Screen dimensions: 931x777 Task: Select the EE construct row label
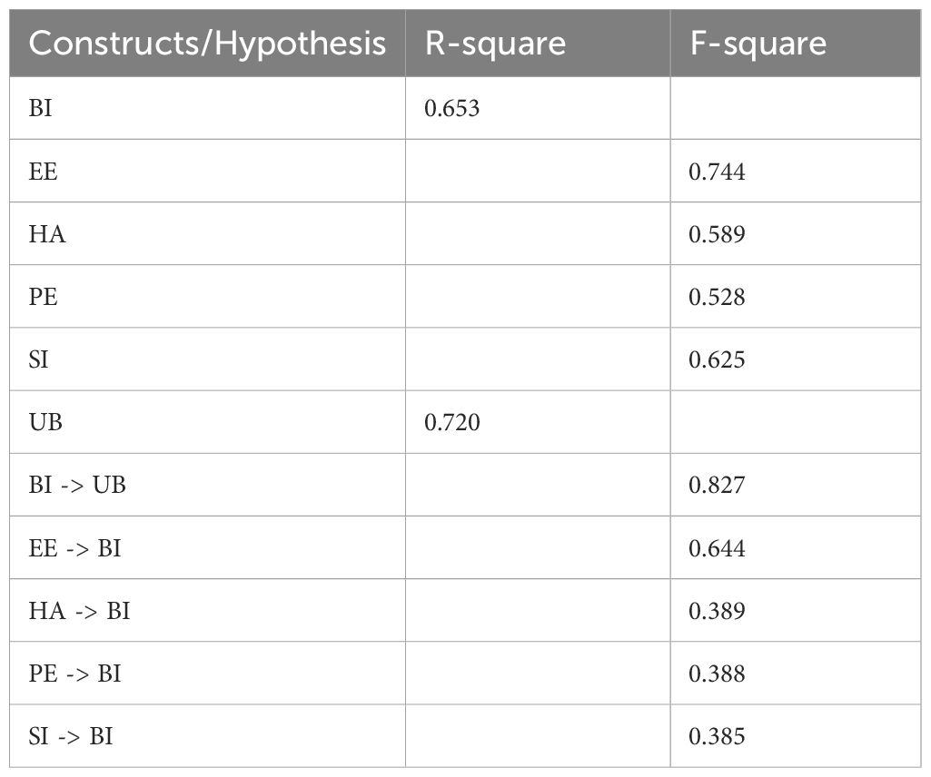coord(43,172)
